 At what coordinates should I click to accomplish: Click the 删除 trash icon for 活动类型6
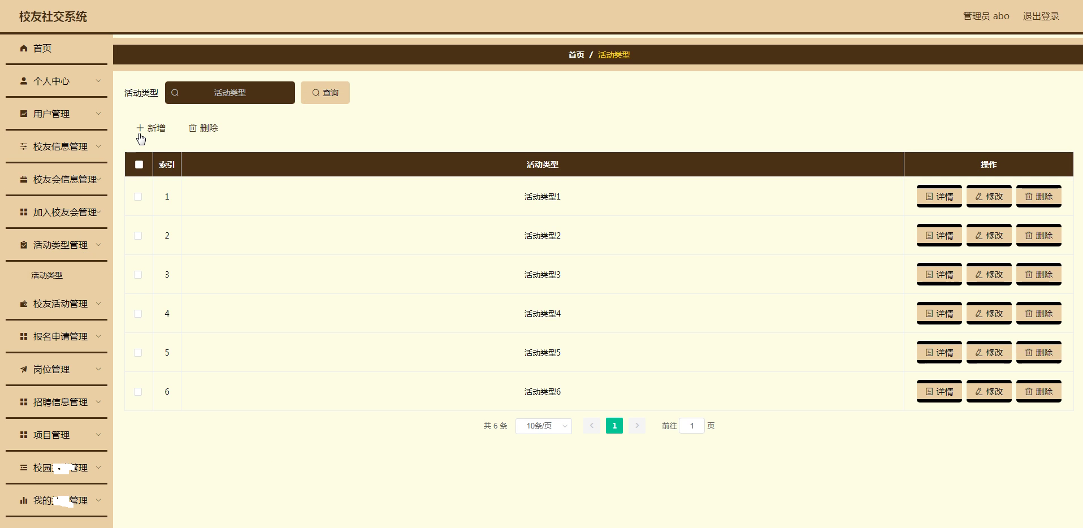[1029, 392]
